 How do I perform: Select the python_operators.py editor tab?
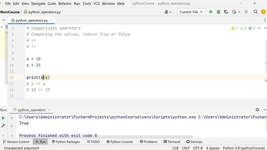32,20
